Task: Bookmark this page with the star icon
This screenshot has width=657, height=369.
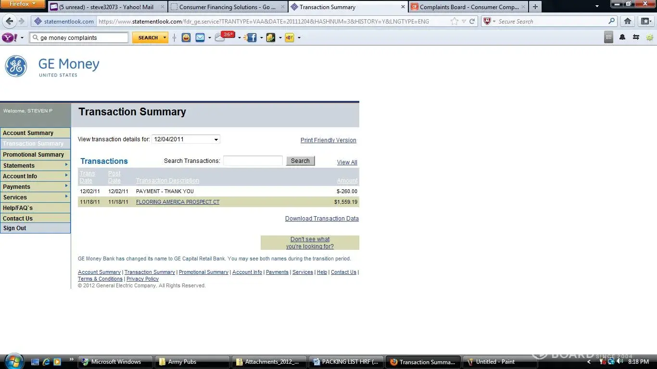Action: [x=455, y=21]
